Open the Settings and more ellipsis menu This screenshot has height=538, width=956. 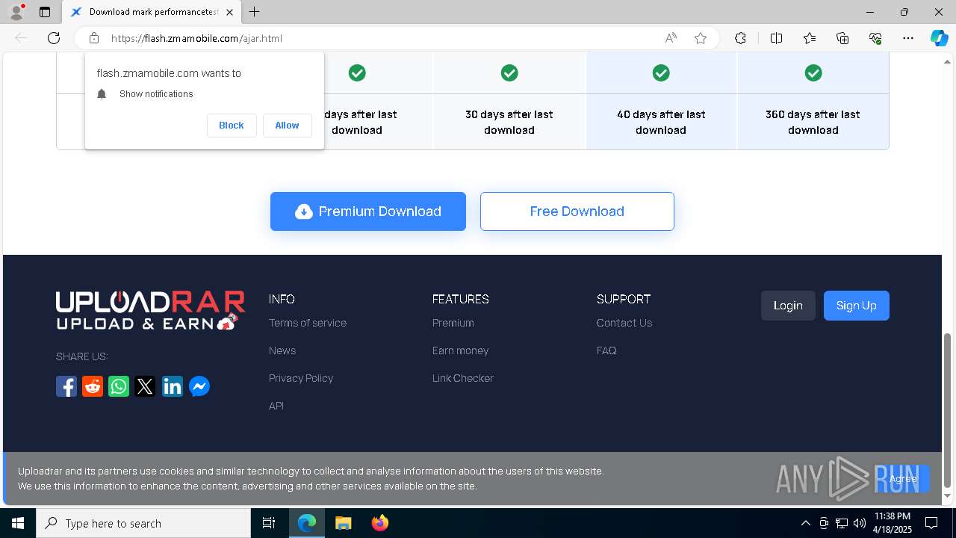908,38
